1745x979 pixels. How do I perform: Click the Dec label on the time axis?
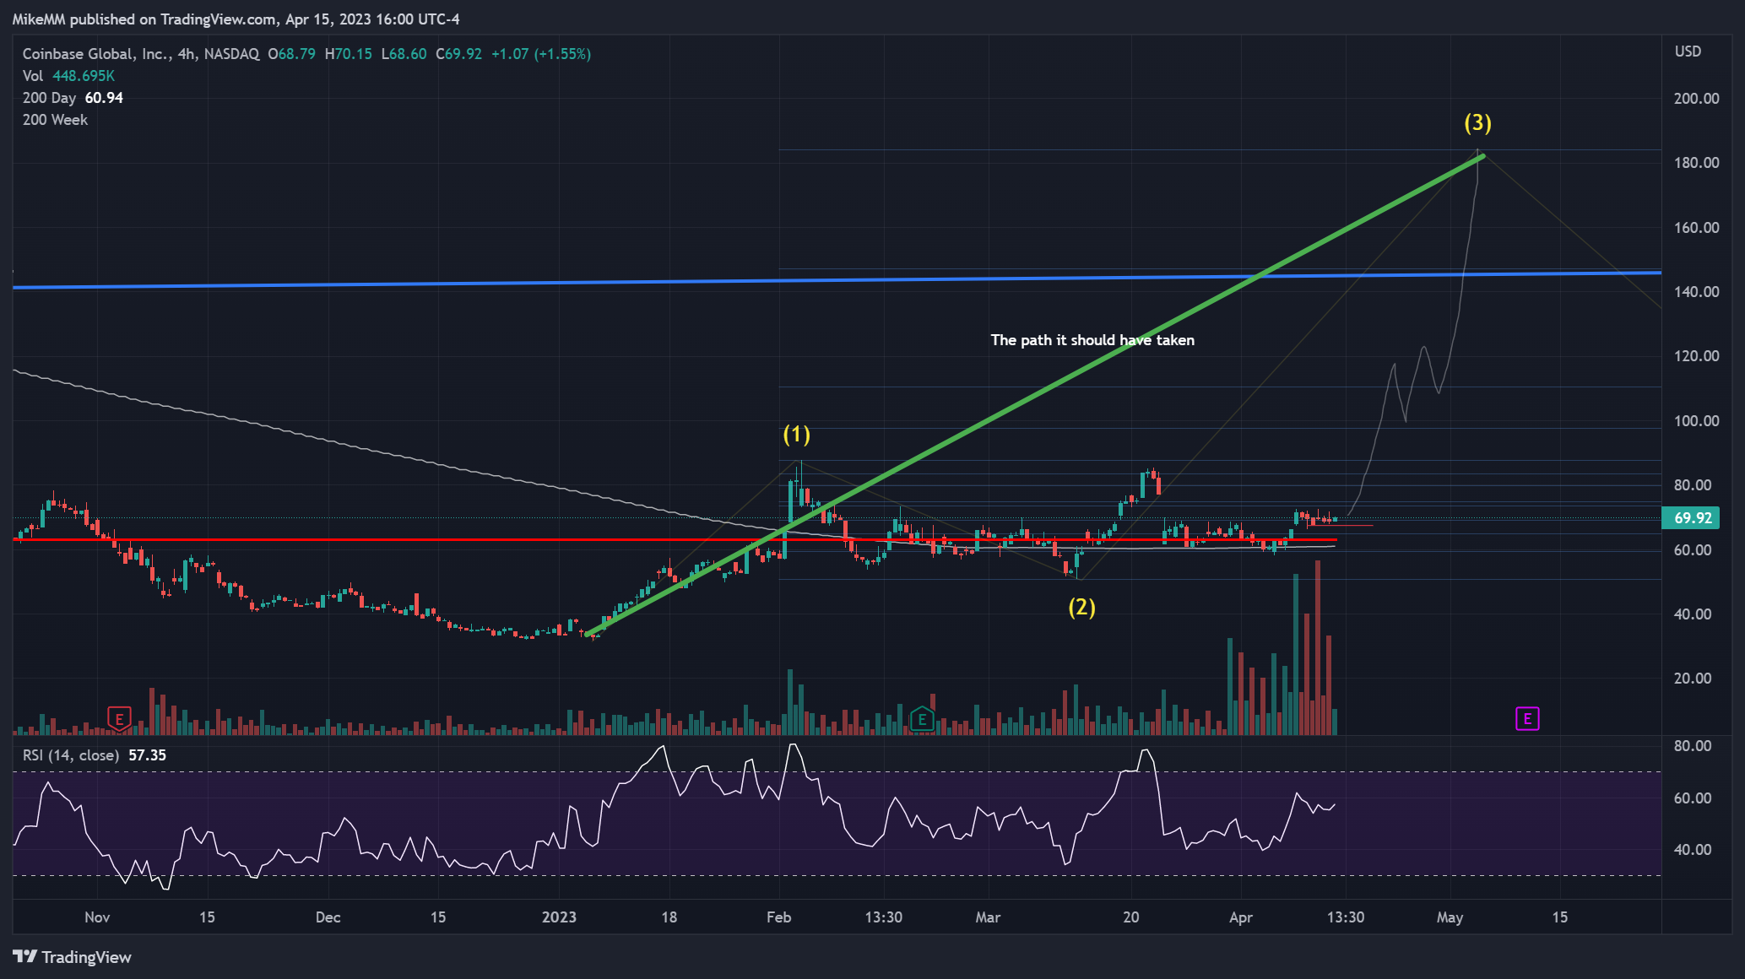328,917
